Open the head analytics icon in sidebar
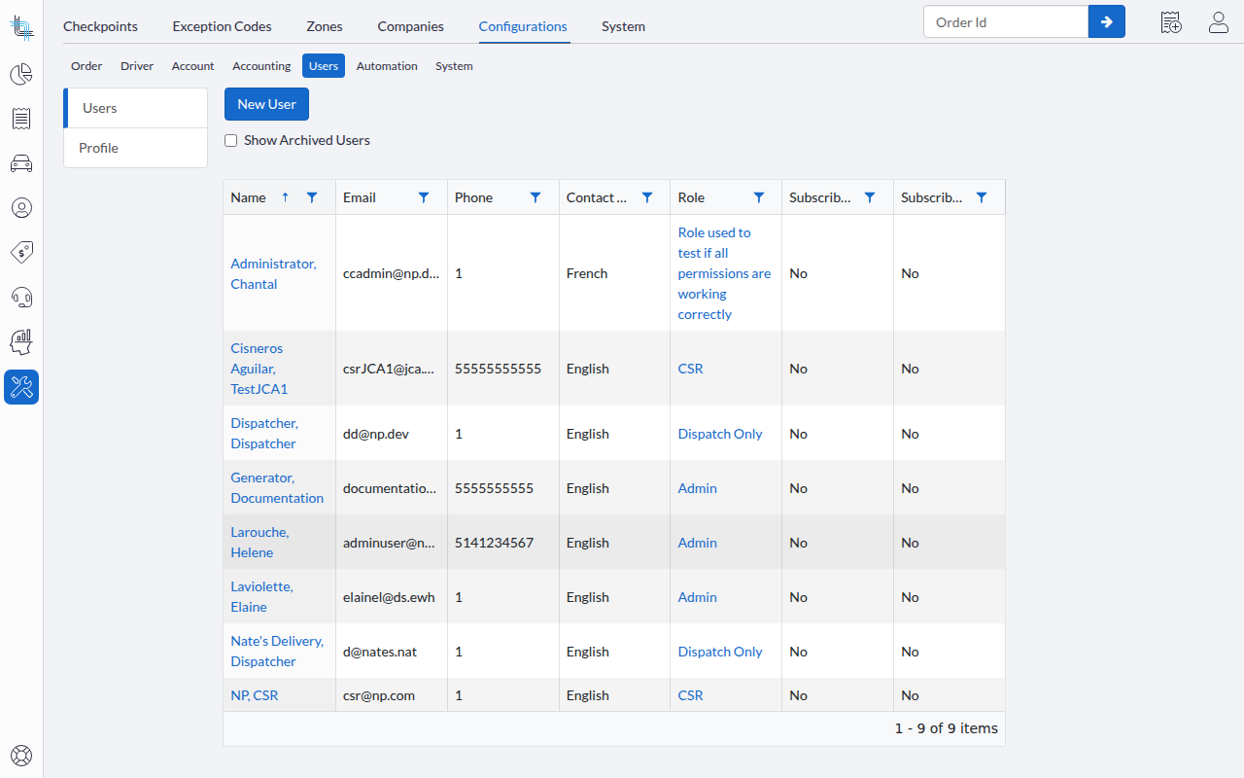The height and width of the screenshot is (778, 1244). pyautogui.click(x=21, y=341)
